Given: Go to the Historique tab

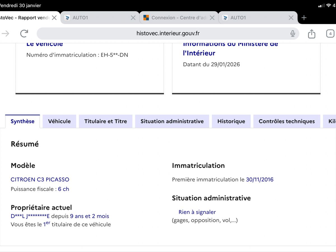Looking at the screenshot, I should pyautogui.click(x=231, y=121).
